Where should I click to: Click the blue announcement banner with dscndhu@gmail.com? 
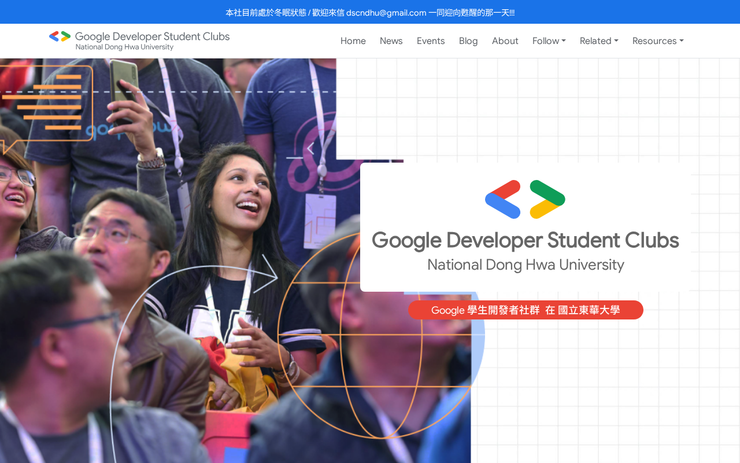tap(370, 12)
